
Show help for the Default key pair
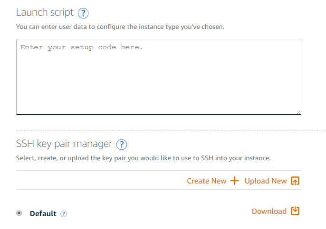point(64,214)
